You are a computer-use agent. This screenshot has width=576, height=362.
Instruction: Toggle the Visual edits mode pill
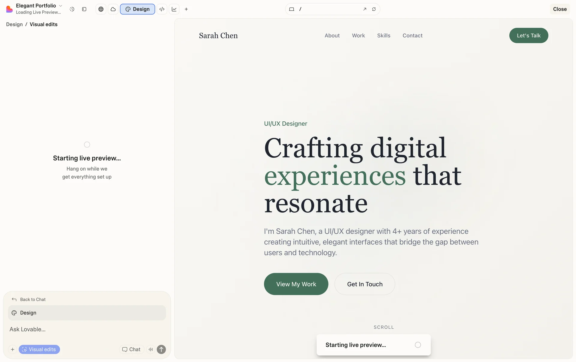pos(39,349)
